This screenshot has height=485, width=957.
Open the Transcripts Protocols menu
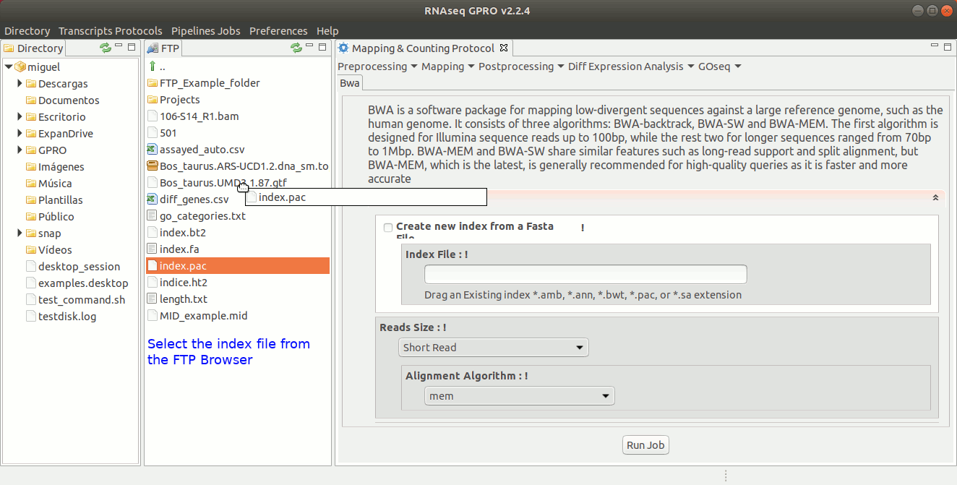point(110,31)
